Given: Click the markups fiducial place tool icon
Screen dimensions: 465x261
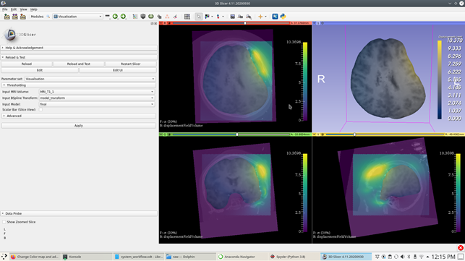Looking at the screenshot, I should coord(218,17).
